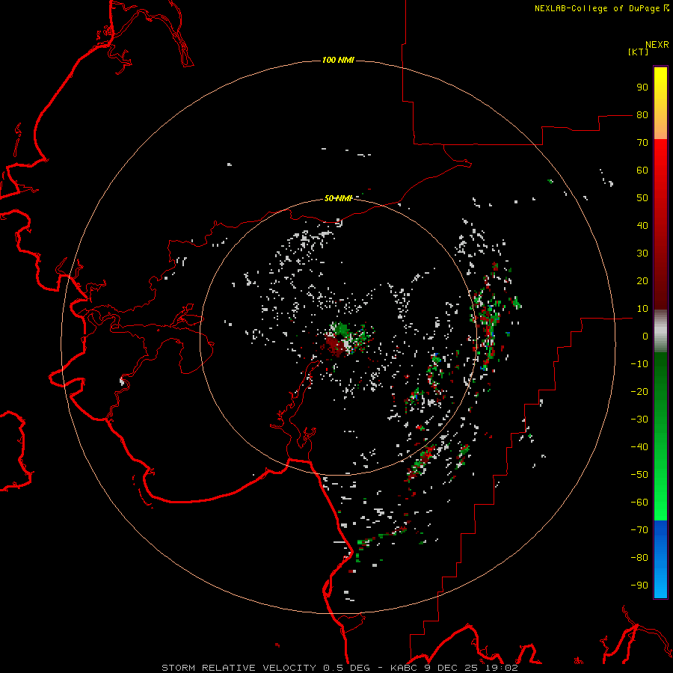Viewport: 673px width, 673px height.
Task: Click the NEXR label above the color scale
Action: [x=657, y=45]
